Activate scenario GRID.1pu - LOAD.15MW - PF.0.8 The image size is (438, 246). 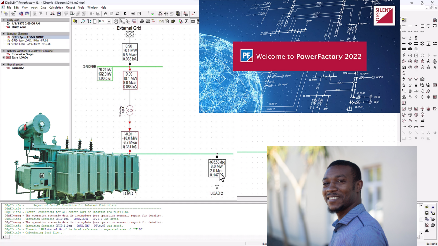click(30, 40)
